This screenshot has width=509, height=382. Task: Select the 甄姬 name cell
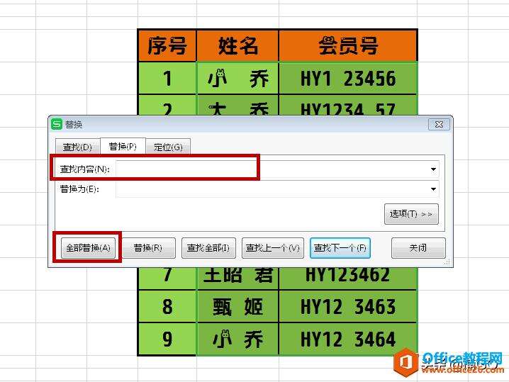click(237, 306)
